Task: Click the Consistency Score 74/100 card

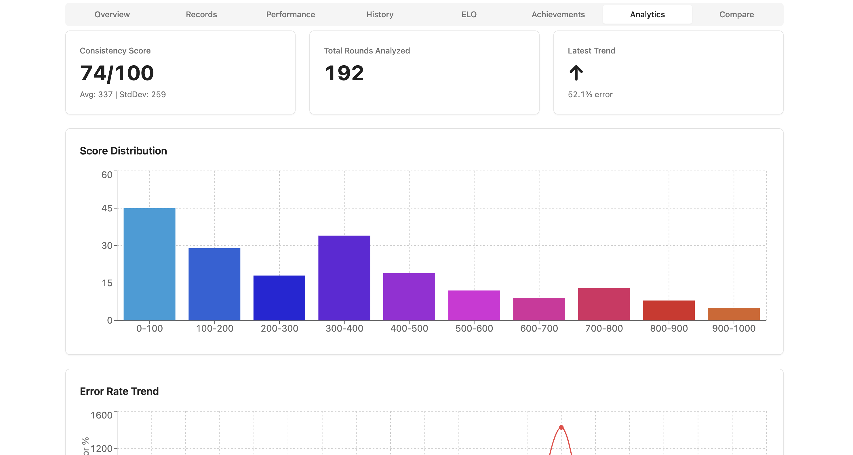Action: 180,72
